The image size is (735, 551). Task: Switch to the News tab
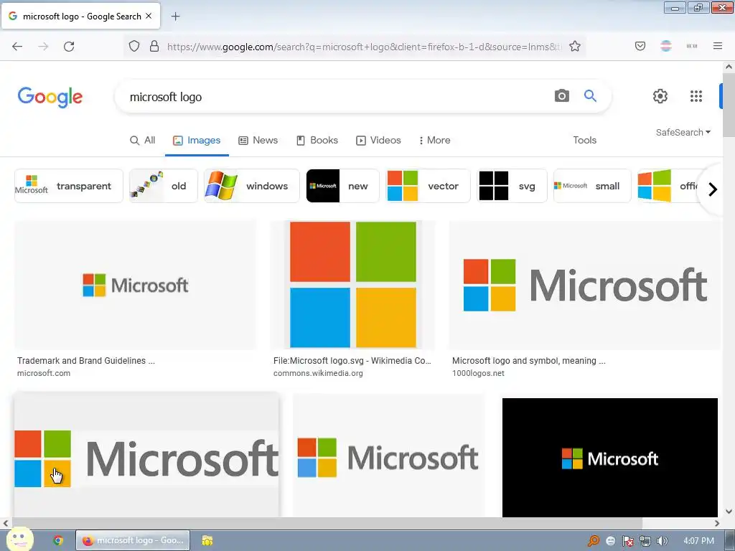coord(258,140)
